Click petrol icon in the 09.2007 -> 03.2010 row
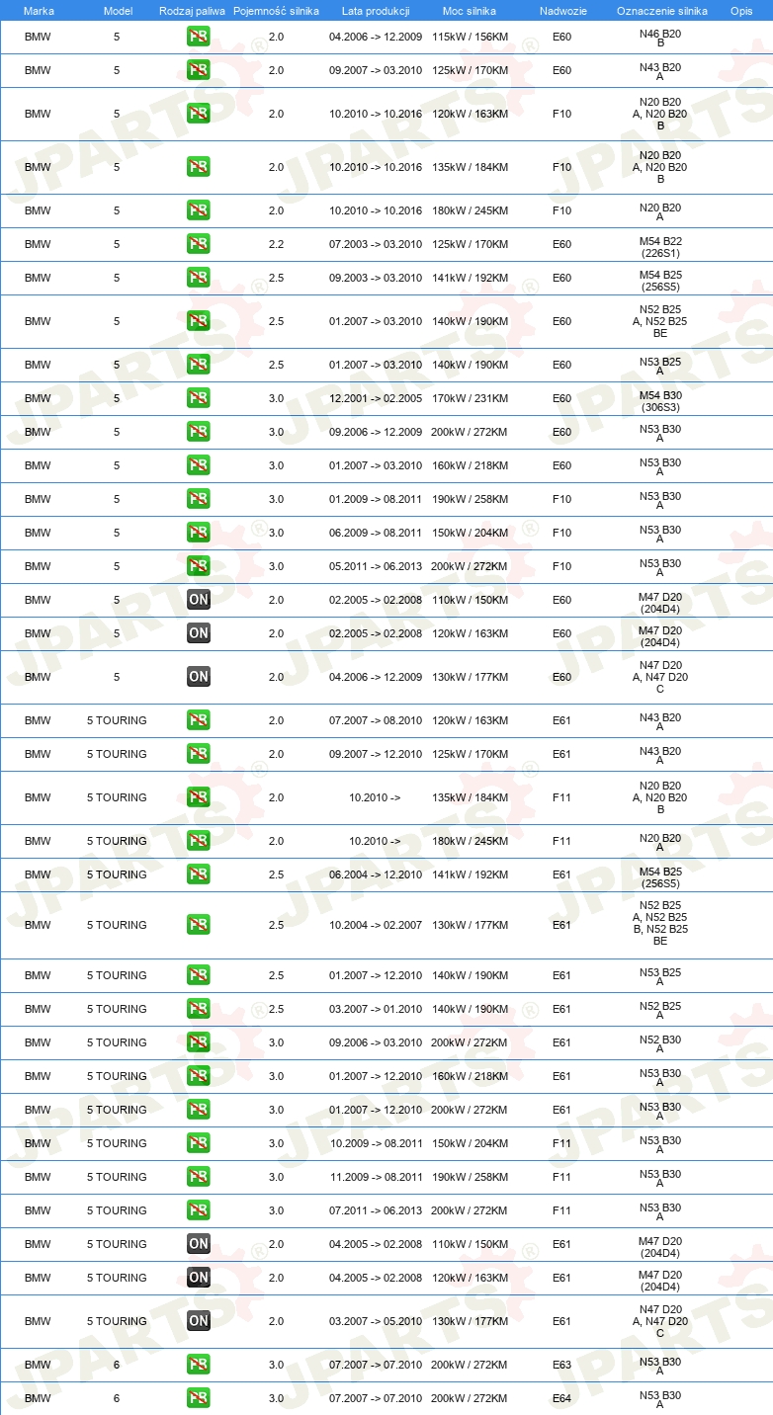 click(x=199, y=70)
